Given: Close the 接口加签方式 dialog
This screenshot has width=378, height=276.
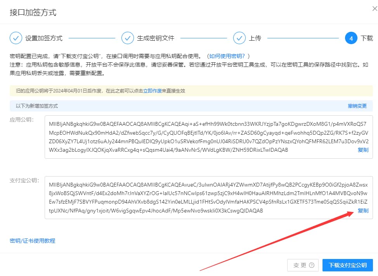Looking at the screenshot, I should click(x=374, y=9).
